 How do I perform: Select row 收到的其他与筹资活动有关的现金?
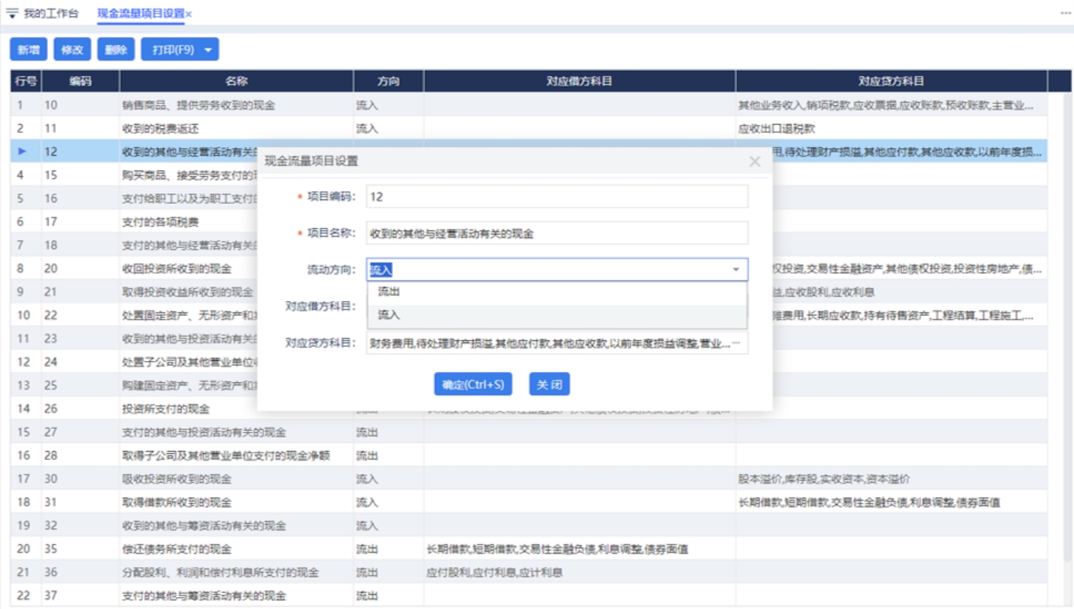(x=529, y=526)
